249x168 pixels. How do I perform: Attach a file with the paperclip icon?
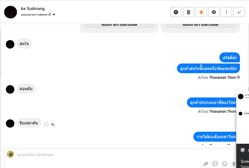pyautogui.click(x=206, y=164)
